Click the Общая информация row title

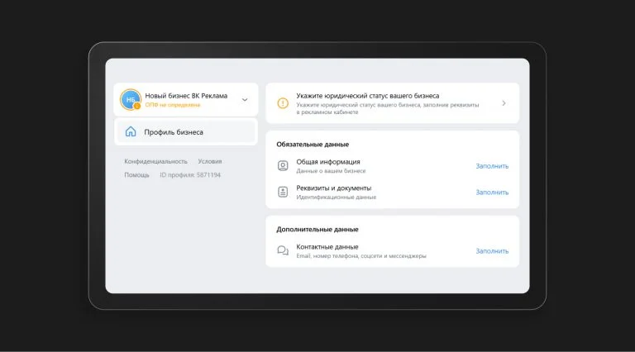point(328,162)
